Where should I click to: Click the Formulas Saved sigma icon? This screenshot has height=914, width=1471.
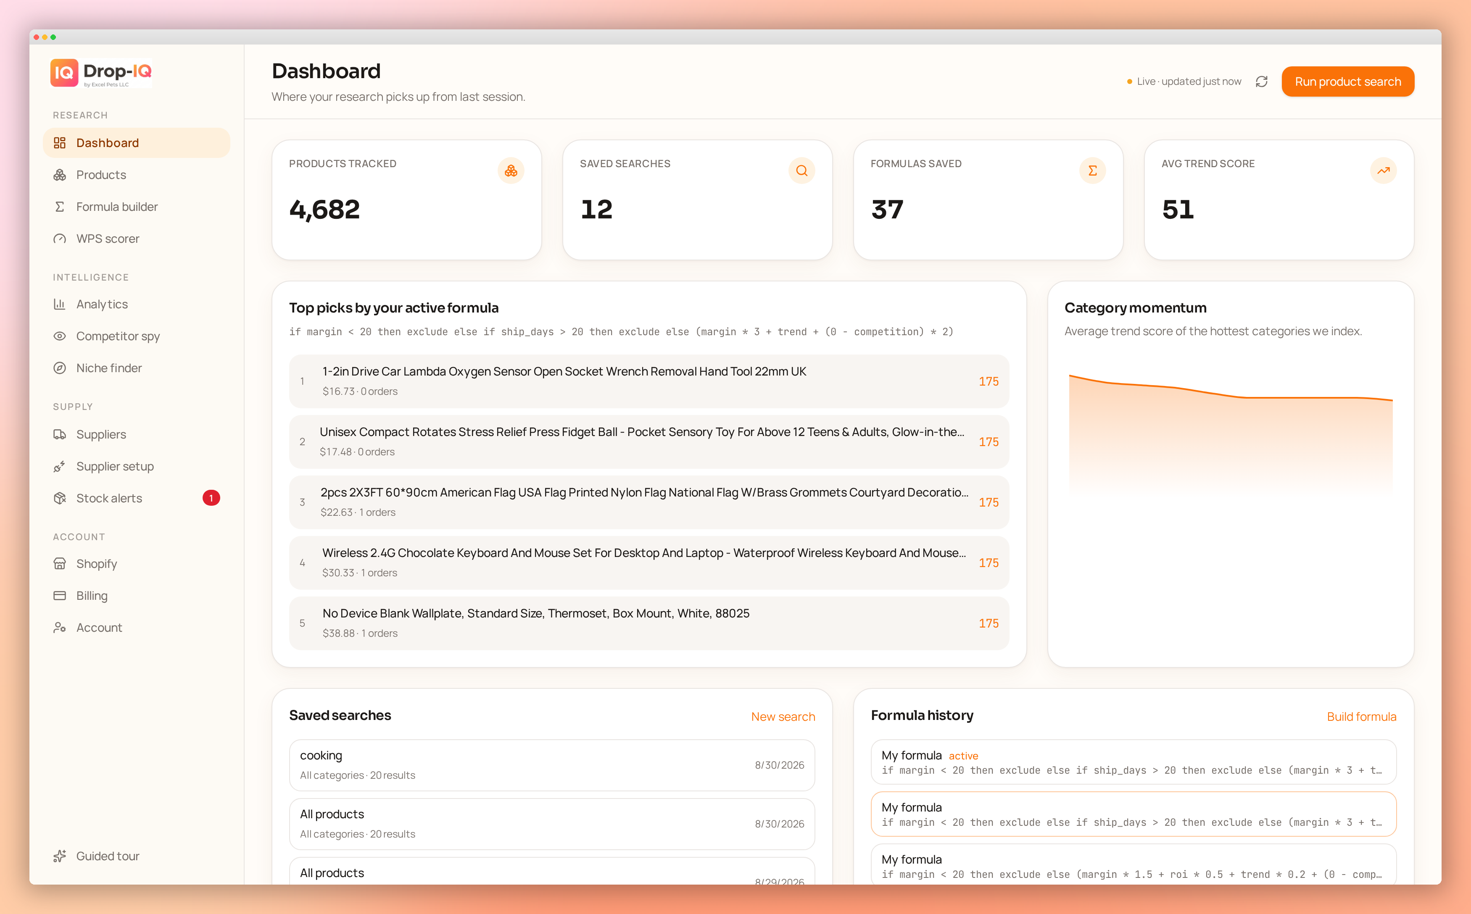pos(1092,171)
